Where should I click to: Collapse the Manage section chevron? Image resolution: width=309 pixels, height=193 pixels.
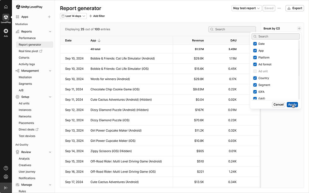50,185
